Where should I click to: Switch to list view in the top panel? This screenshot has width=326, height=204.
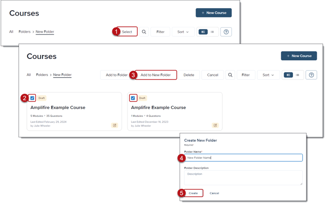pyautogui.click(x=212, y=32)
